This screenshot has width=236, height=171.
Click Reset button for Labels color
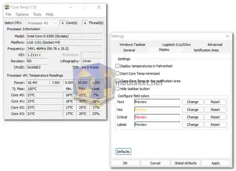[x=215, y=125]
